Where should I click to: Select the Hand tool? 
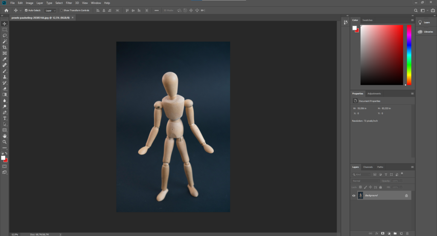point(4,136)
